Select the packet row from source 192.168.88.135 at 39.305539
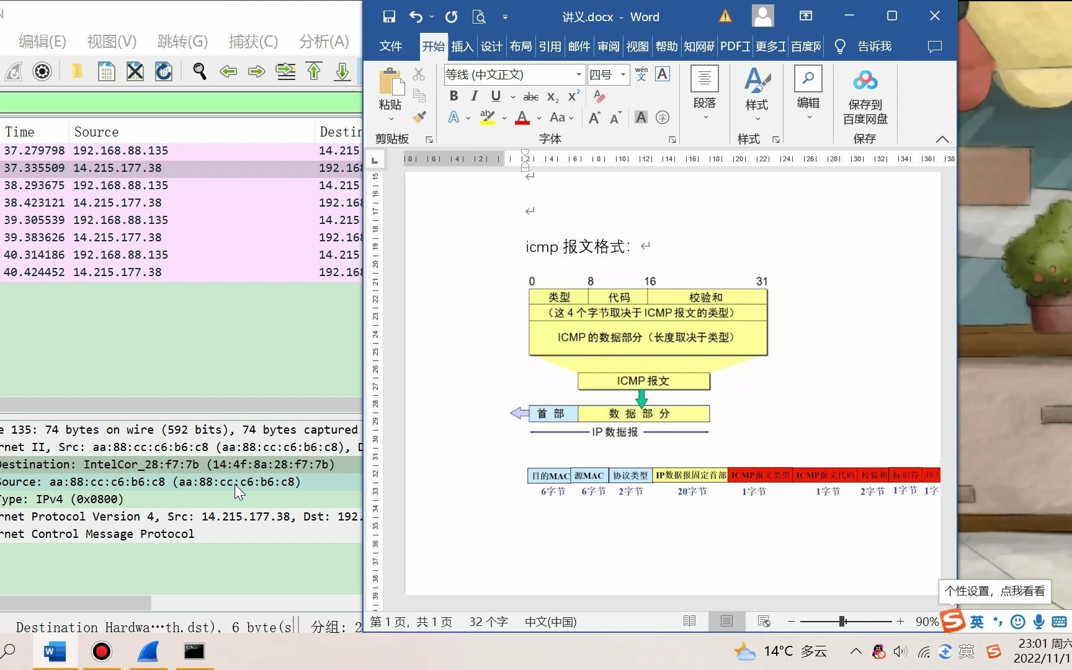 click(124, 220)
